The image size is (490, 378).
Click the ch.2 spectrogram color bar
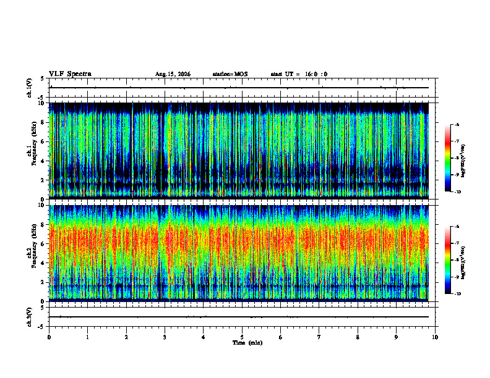tap(447, 260)
